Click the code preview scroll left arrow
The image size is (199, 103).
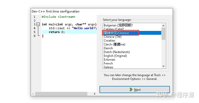pyautogui.click(x=33, y=94)
